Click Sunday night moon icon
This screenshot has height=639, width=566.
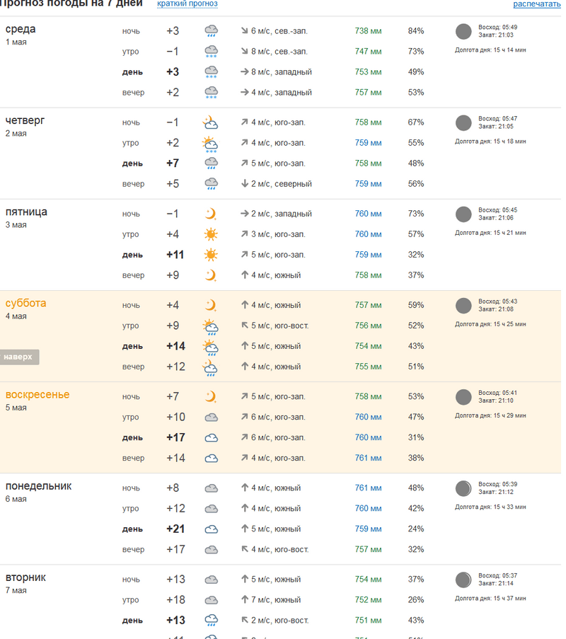coord(210,396)
